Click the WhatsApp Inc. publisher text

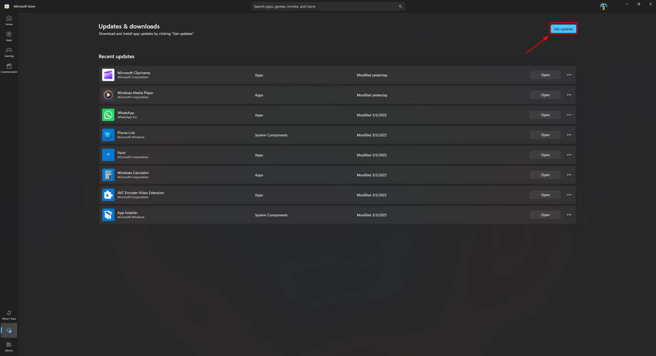pos(127,117)
